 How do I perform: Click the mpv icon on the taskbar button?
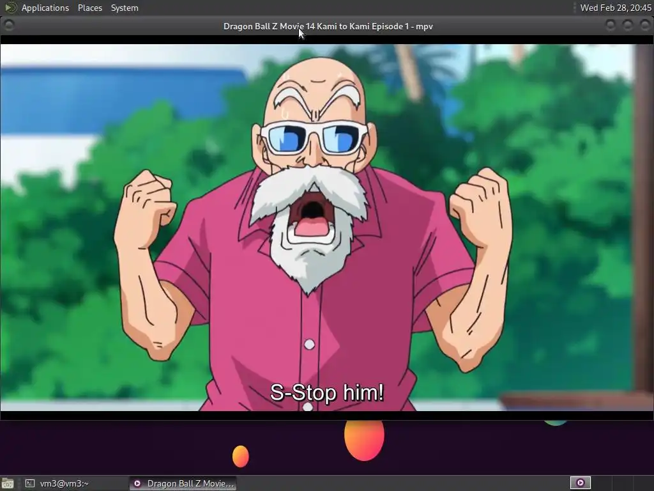click(x=137, y=483)
